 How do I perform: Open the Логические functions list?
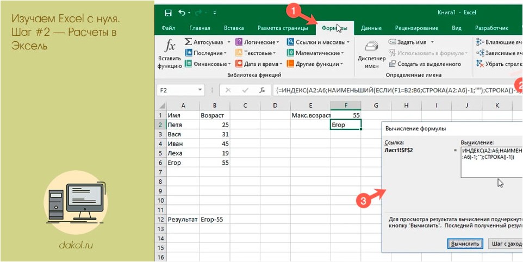click(257, 42)
